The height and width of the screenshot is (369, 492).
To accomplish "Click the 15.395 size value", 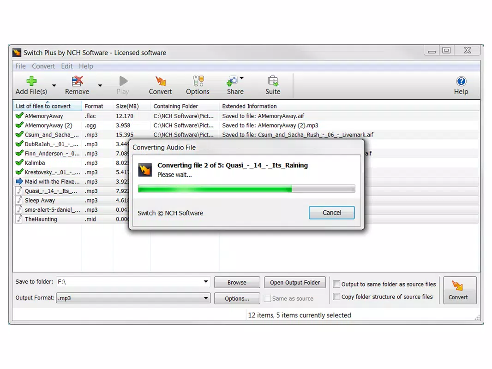I will 125,135.
